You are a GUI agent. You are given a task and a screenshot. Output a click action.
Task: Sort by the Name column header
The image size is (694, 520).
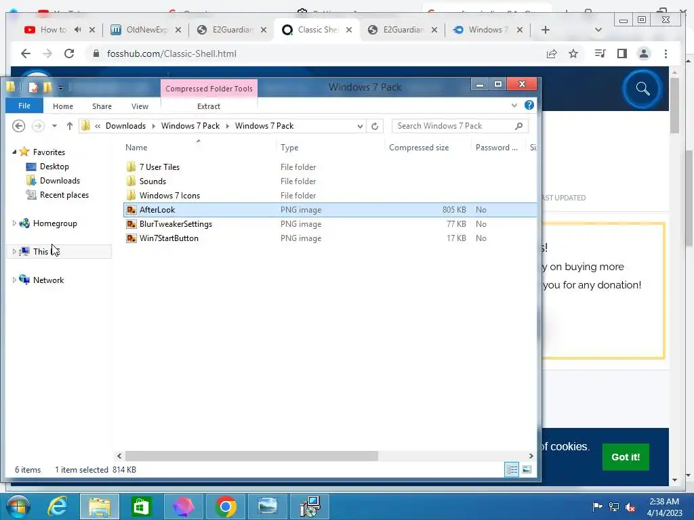tap(136, 148)
